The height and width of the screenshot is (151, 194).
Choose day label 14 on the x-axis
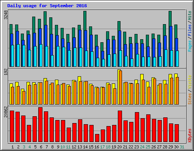click(85, 147)
